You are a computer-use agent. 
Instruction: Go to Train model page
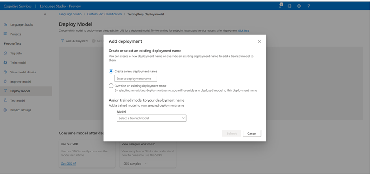point(18,62)
